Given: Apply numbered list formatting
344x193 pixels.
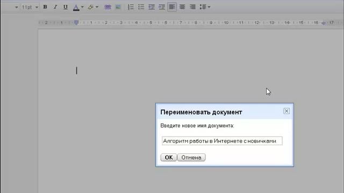Looking at the screenshot, I should coord(131,7).
